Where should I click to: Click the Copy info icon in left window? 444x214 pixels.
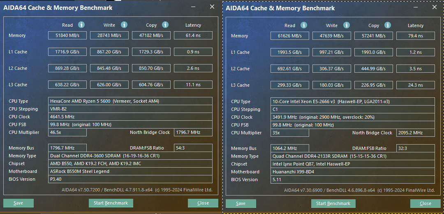click(165, 25)
